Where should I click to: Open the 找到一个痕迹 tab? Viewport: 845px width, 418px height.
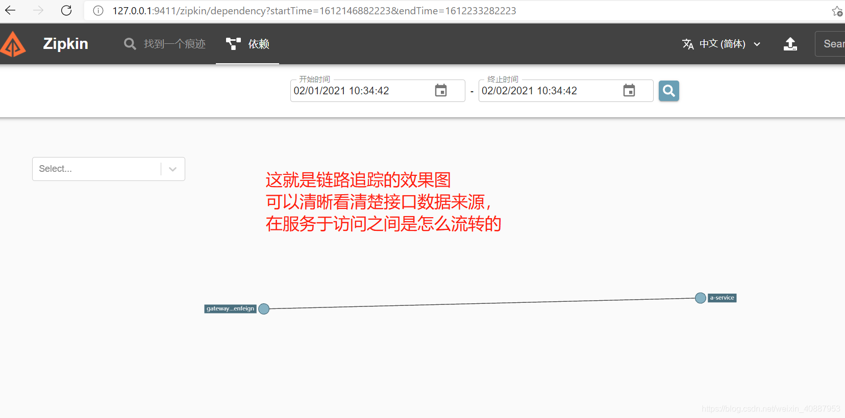click(x=165, y=44)
